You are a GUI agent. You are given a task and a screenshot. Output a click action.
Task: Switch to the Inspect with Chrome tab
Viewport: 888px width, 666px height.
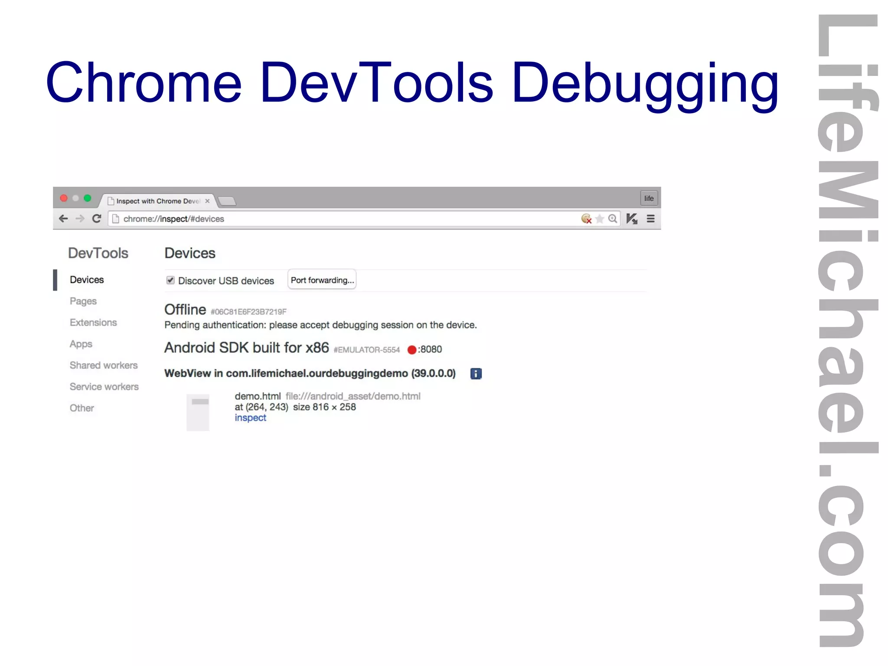coord(158,201)
